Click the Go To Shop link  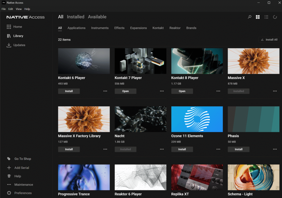(x=23, y=159)
